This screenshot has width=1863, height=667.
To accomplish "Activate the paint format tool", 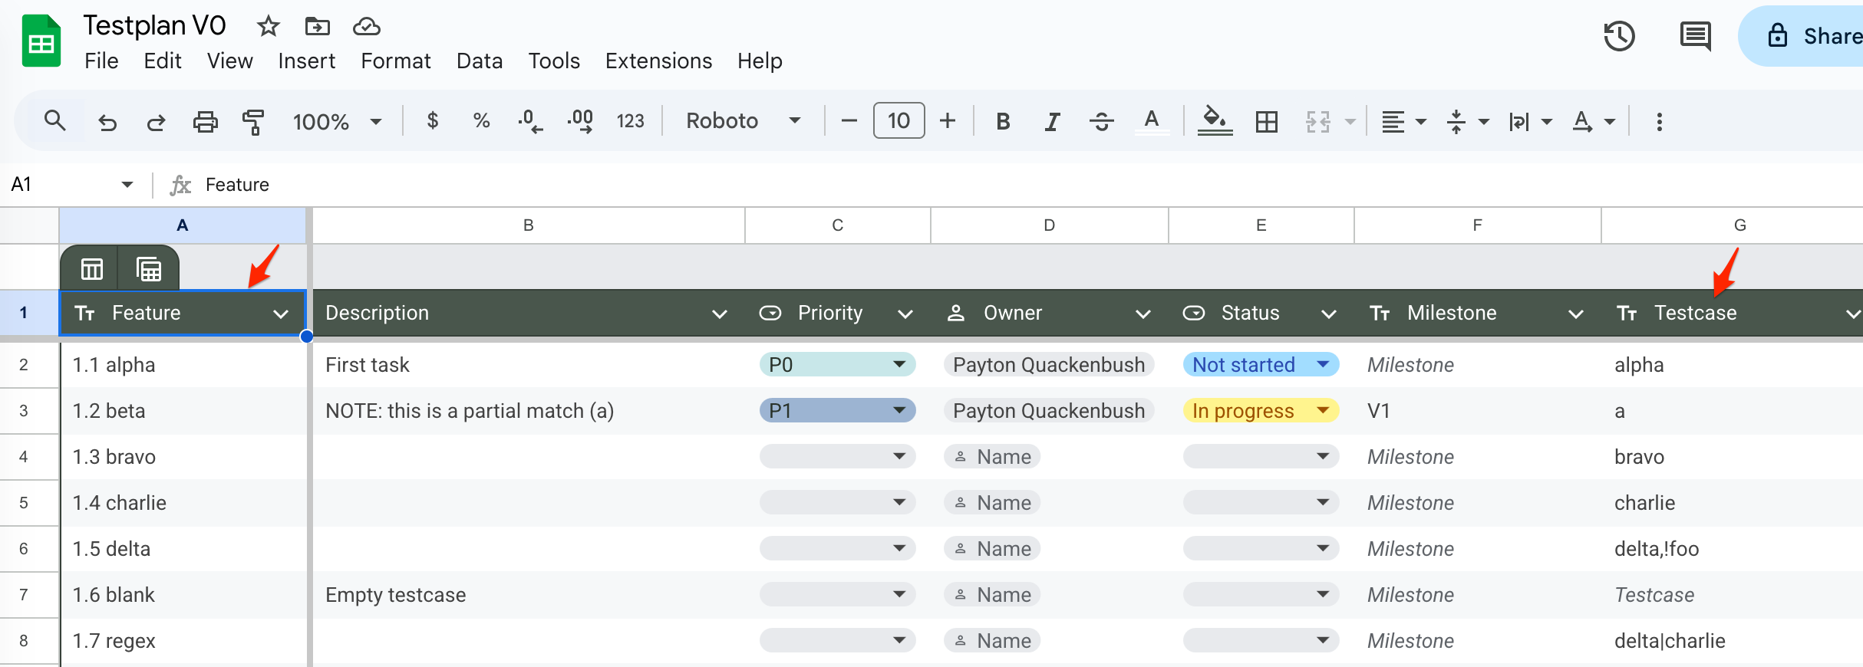I will 252,122.
